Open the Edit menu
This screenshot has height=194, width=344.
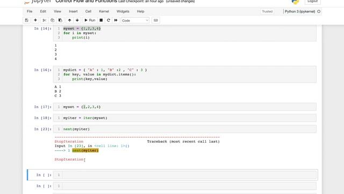click(x=43, y=11)
